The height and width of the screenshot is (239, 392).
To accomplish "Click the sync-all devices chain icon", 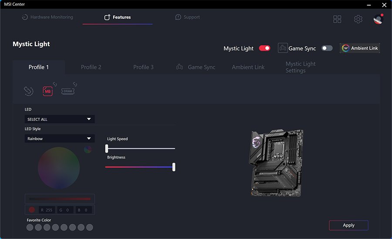I will tap(28, 91).
